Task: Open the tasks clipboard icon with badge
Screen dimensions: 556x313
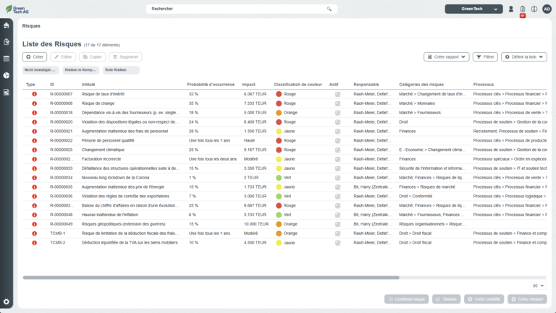Action: (x=523, y=9)
